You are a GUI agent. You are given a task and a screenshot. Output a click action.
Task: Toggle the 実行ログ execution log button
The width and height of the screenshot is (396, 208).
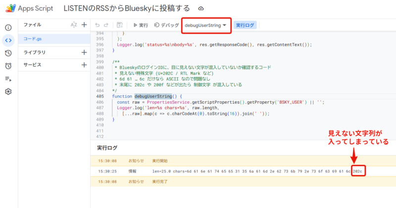click(x=245, y=25)
